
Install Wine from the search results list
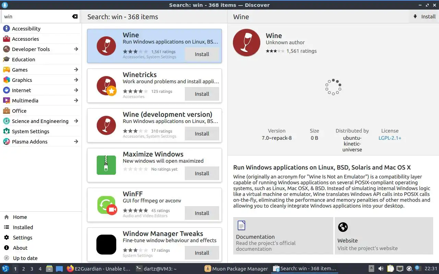point(202,54)
